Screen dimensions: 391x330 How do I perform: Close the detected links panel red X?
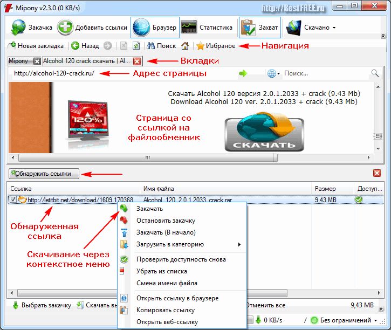click(377, 173)
